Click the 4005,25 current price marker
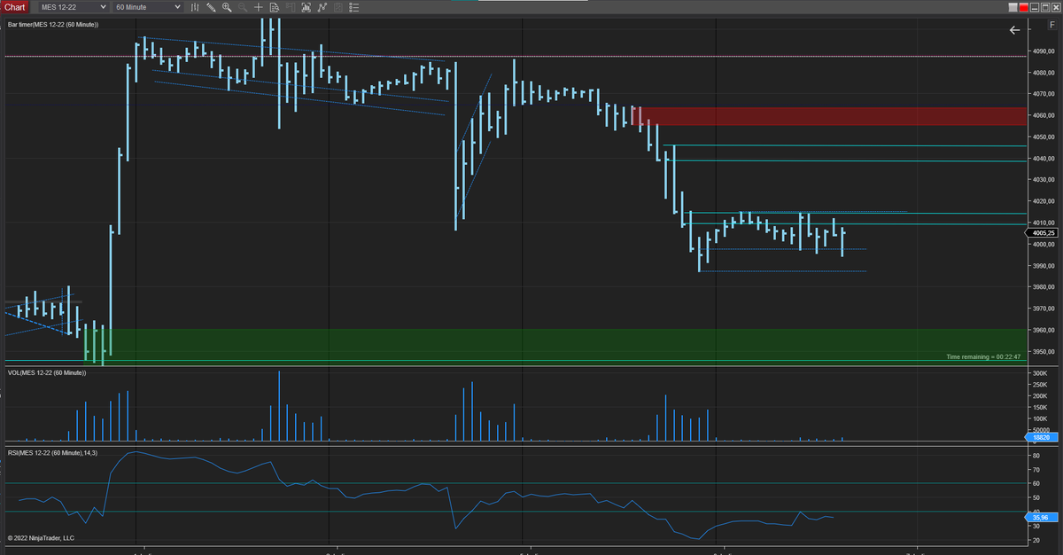Screen dimensions: 1063x555 click(x=1044, y=232)
